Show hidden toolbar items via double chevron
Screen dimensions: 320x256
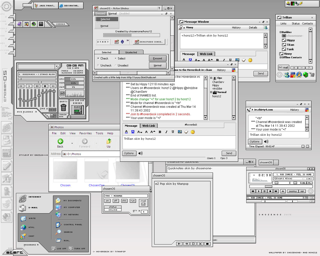pos(128,40)
